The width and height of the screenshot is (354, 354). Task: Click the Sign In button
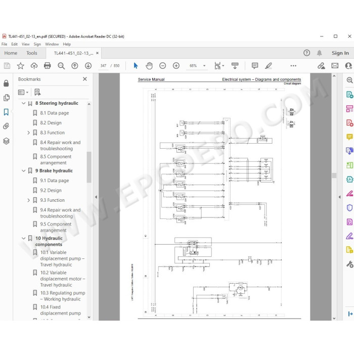click(340, 53)
